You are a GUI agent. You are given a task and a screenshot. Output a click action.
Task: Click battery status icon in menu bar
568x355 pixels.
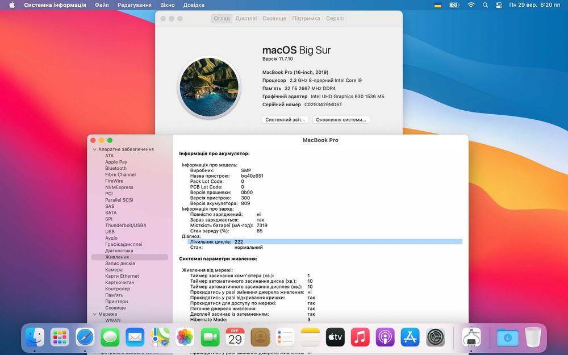454,5
